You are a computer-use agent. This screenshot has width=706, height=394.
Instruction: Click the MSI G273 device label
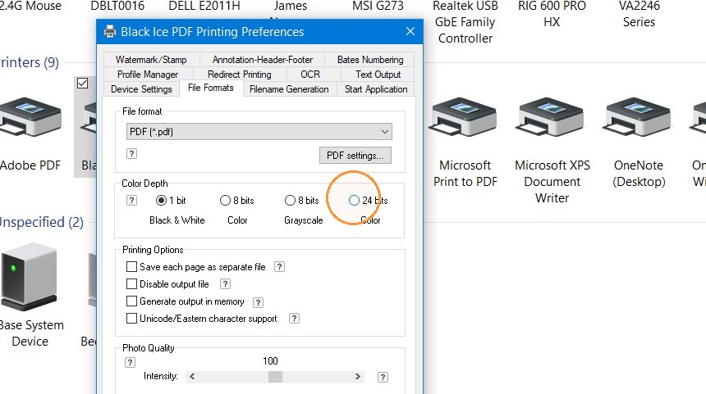[378, 6]
